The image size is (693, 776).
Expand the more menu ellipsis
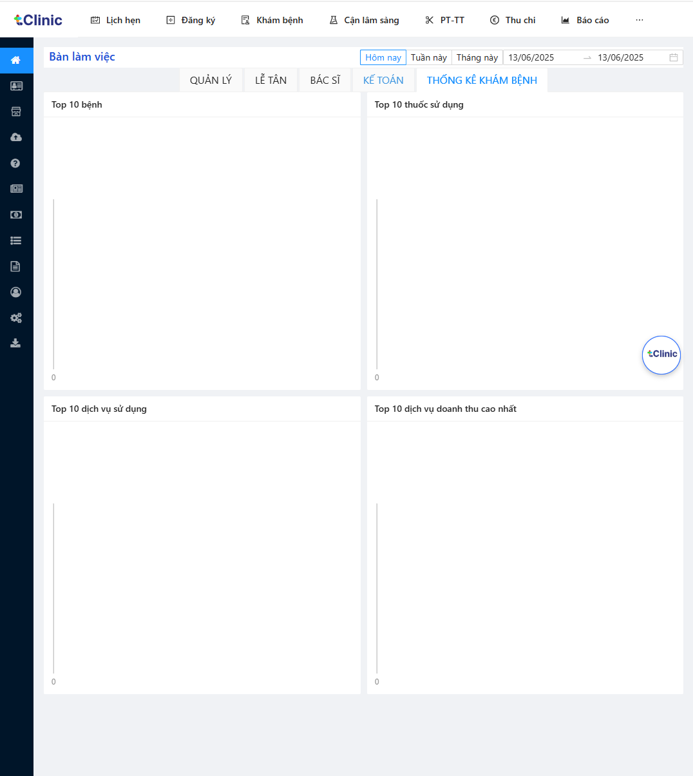(x=640, y=20)
